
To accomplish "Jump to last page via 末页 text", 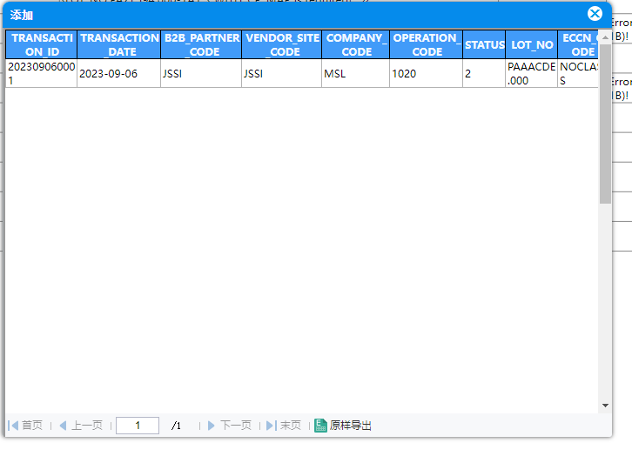I will (291, 425).
